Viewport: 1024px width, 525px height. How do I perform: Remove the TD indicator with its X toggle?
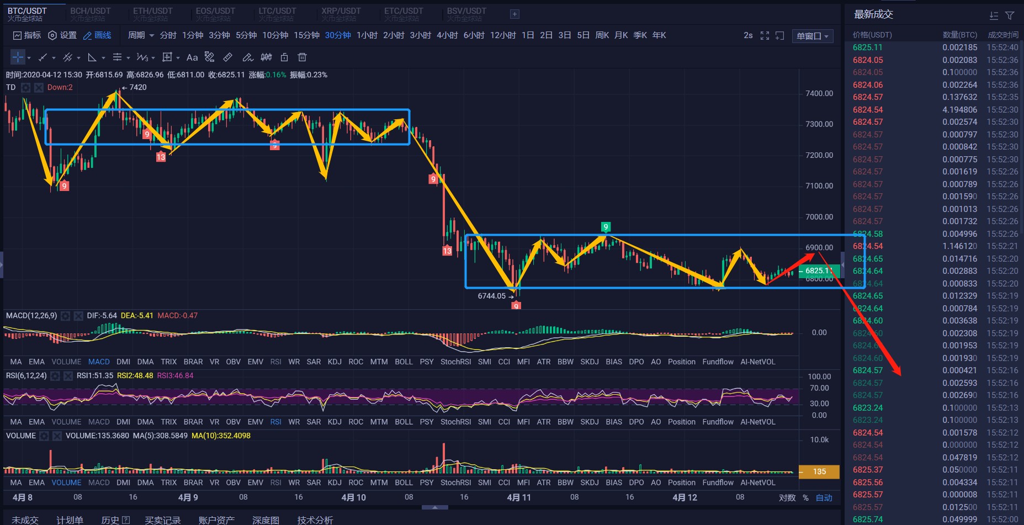[x=39, y=87]
